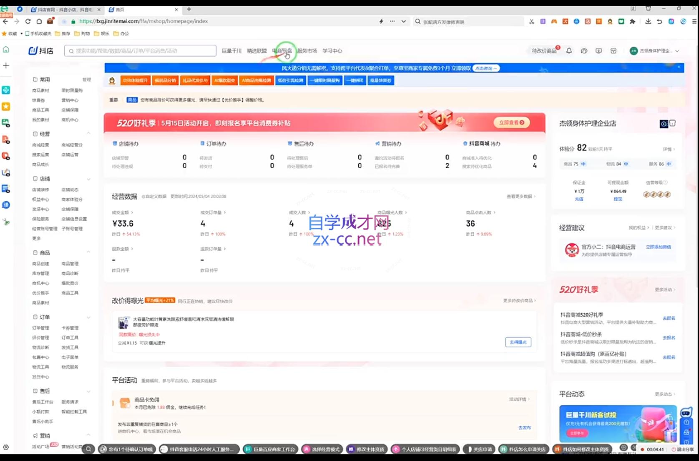
Task: Click the browser sidebar home icon
Action: point(6,50)
